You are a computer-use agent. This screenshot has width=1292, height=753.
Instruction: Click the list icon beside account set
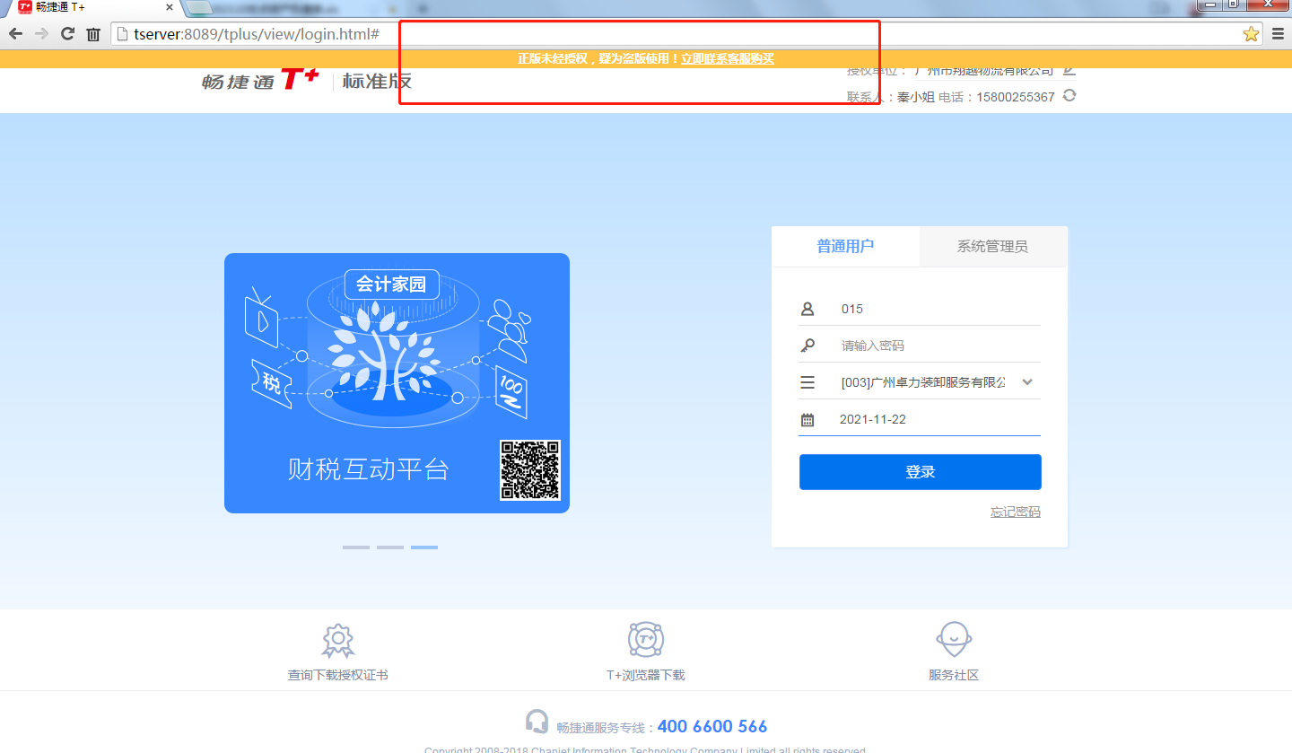807,382
